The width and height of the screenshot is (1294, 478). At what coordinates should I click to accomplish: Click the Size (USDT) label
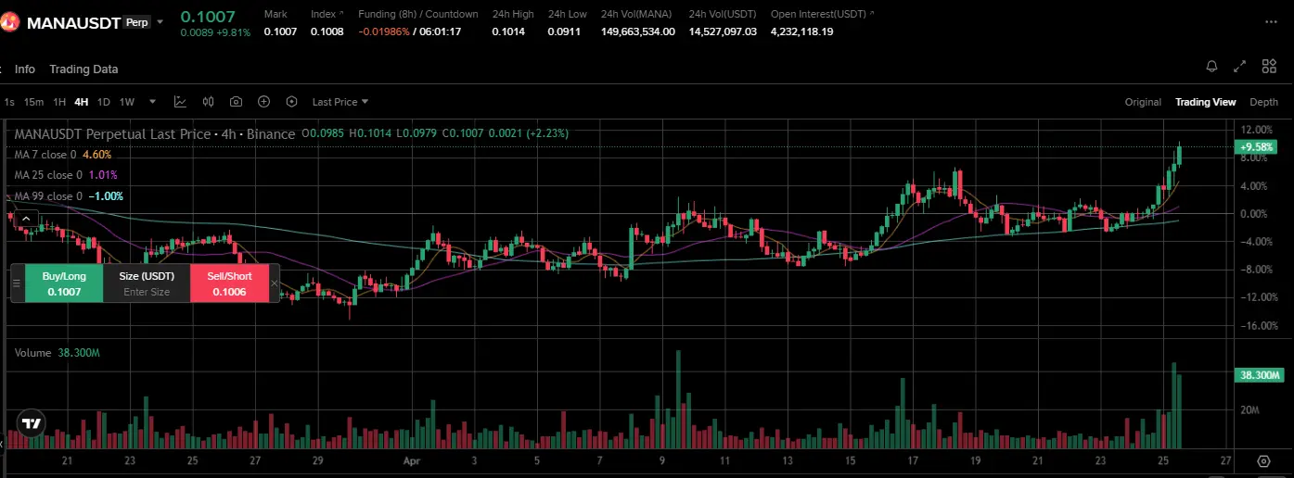click(147, 276)
